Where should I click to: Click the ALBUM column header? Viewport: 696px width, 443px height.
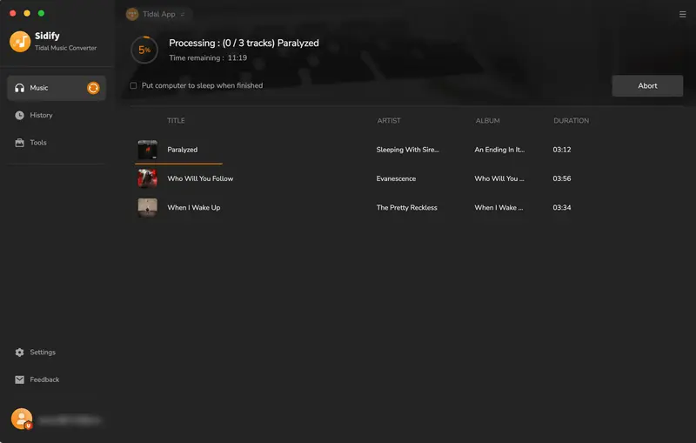pos(487,121)
